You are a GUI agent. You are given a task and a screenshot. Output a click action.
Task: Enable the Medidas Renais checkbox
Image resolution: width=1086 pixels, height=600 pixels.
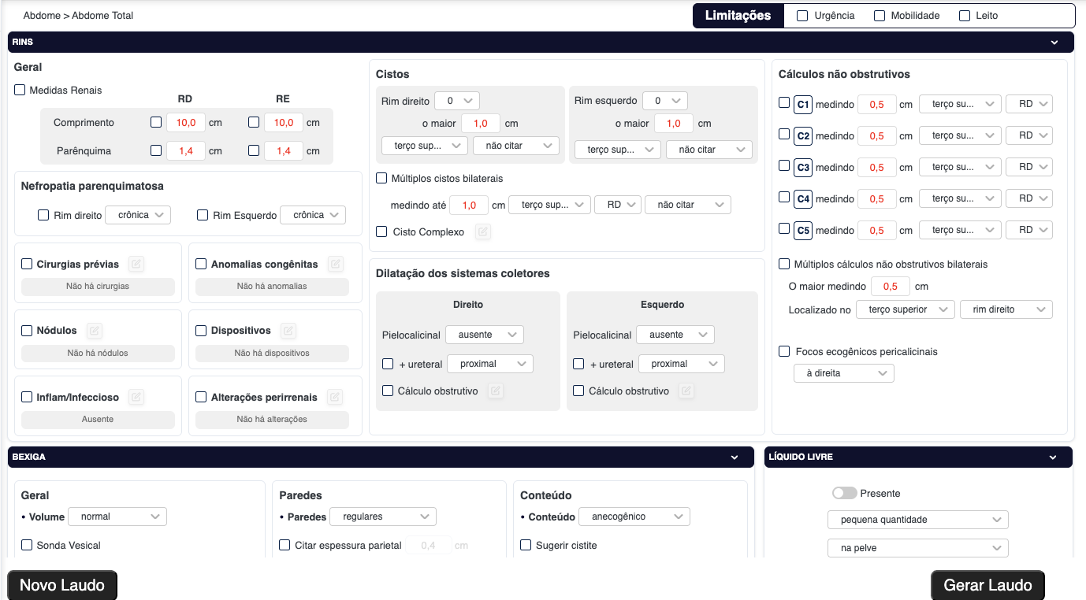[20, 91]
